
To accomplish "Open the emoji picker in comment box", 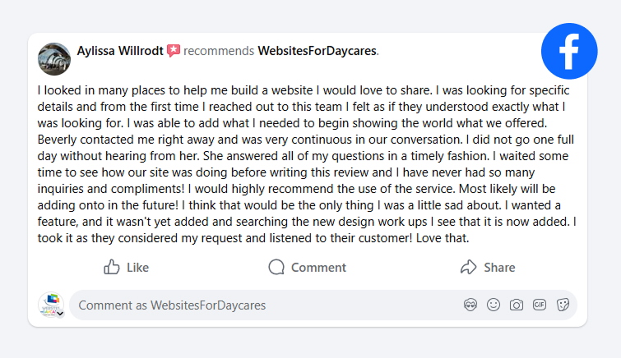I will click(494, 305).
